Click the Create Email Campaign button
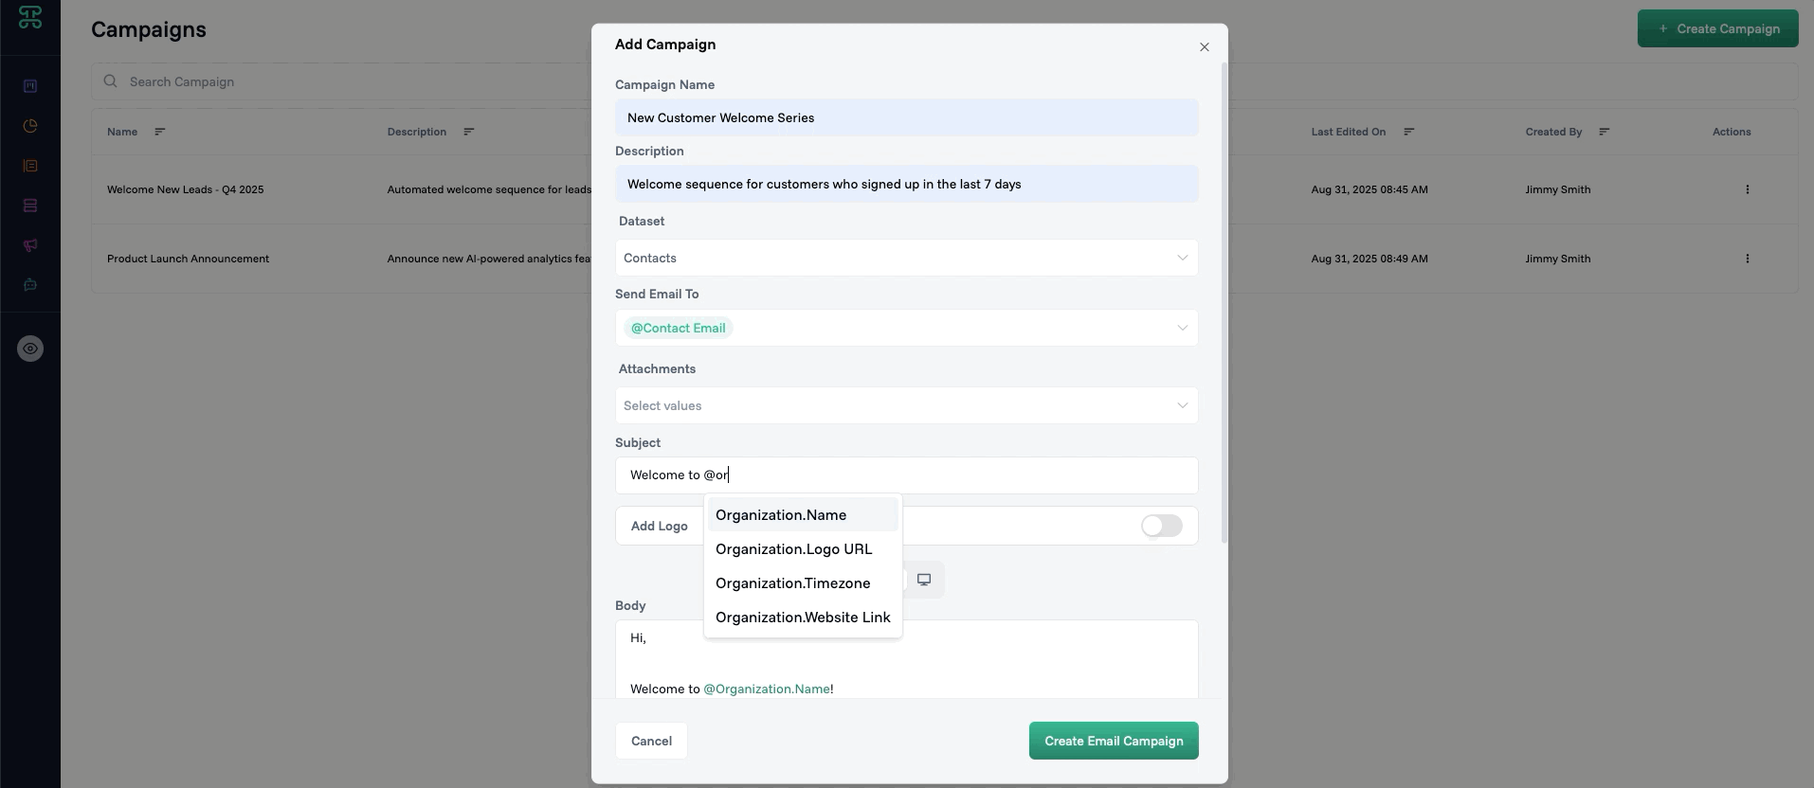This screenshot has height=788, width=1814. (x=1113, y=741)
